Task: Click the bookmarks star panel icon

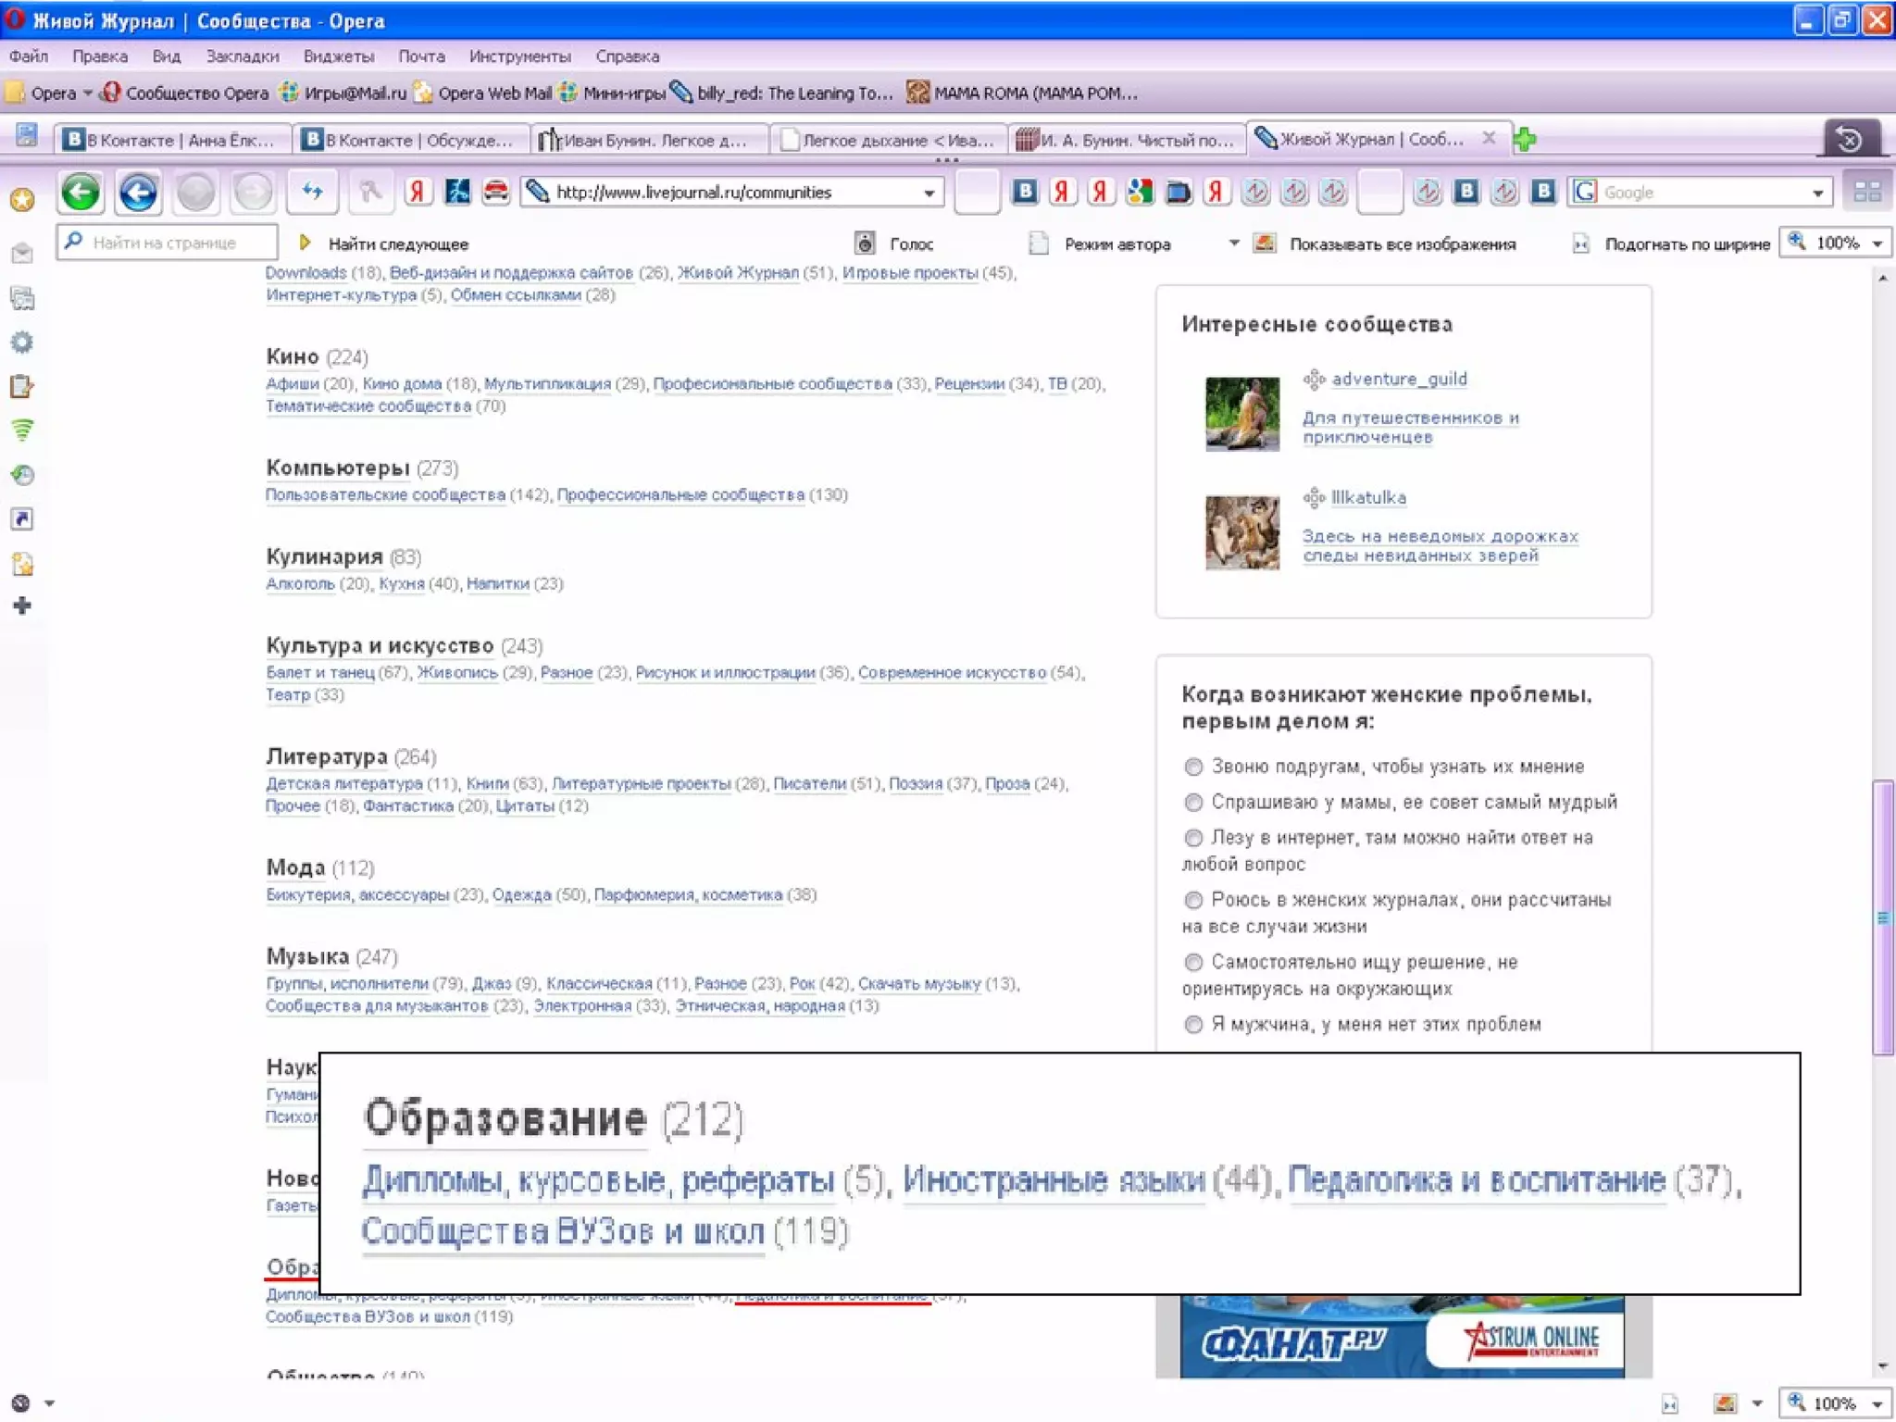Action: pos(22,200)
